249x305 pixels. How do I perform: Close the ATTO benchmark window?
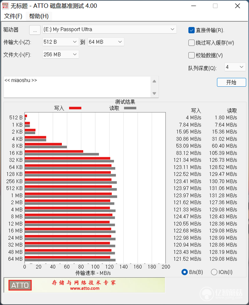[237, 6]
